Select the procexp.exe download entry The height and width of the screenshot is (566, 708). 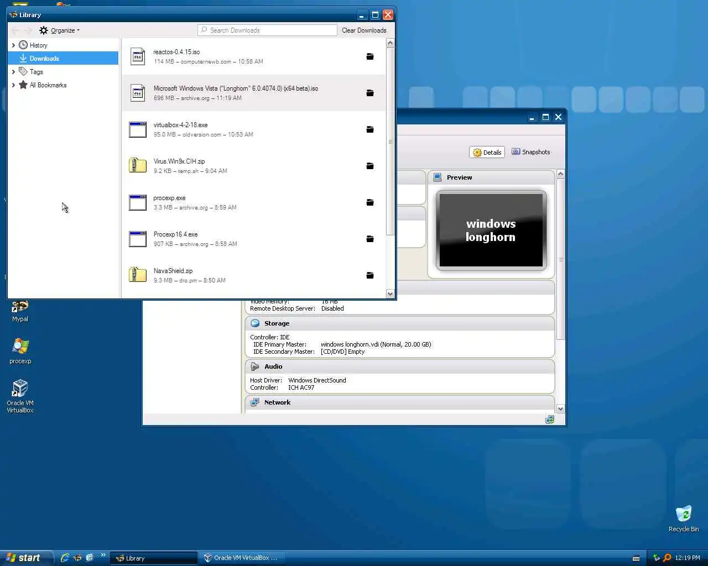(x=253, y=202)
